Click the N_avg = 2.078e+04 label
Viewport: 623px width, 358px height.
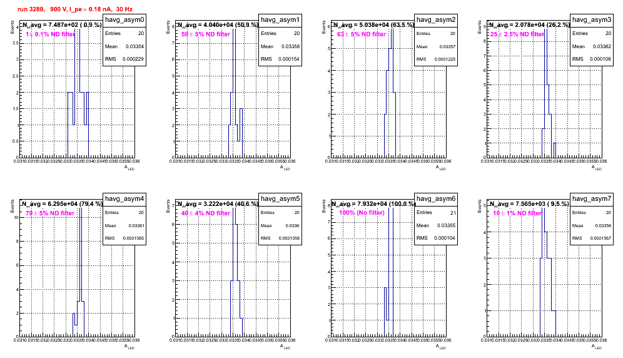[x=529, y=24]
